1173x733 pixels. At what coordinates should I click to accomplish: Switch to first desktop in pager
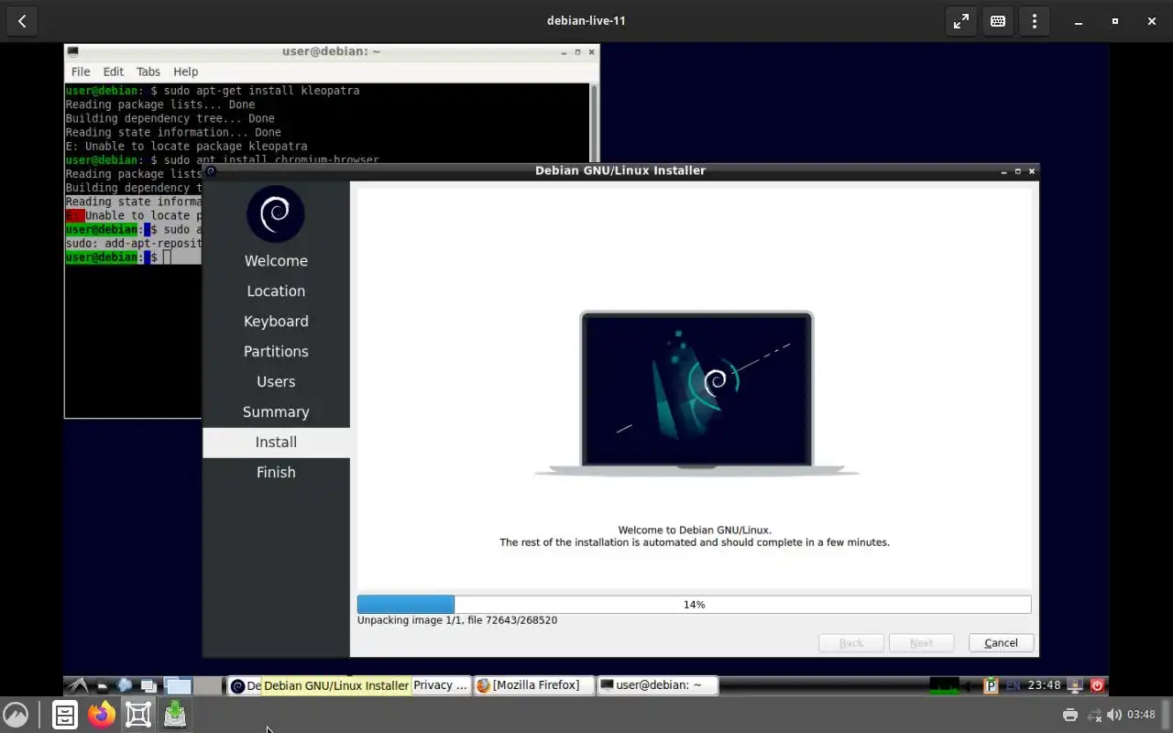coord(178,685)
